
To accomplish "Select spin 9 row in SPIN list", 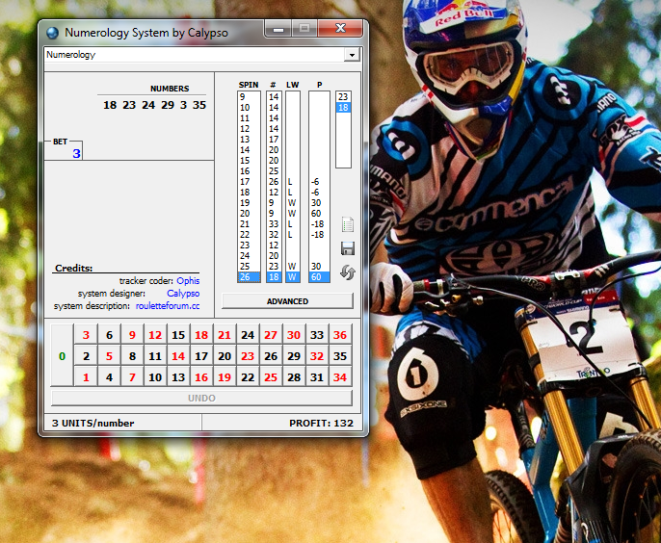I will (250, 97).
